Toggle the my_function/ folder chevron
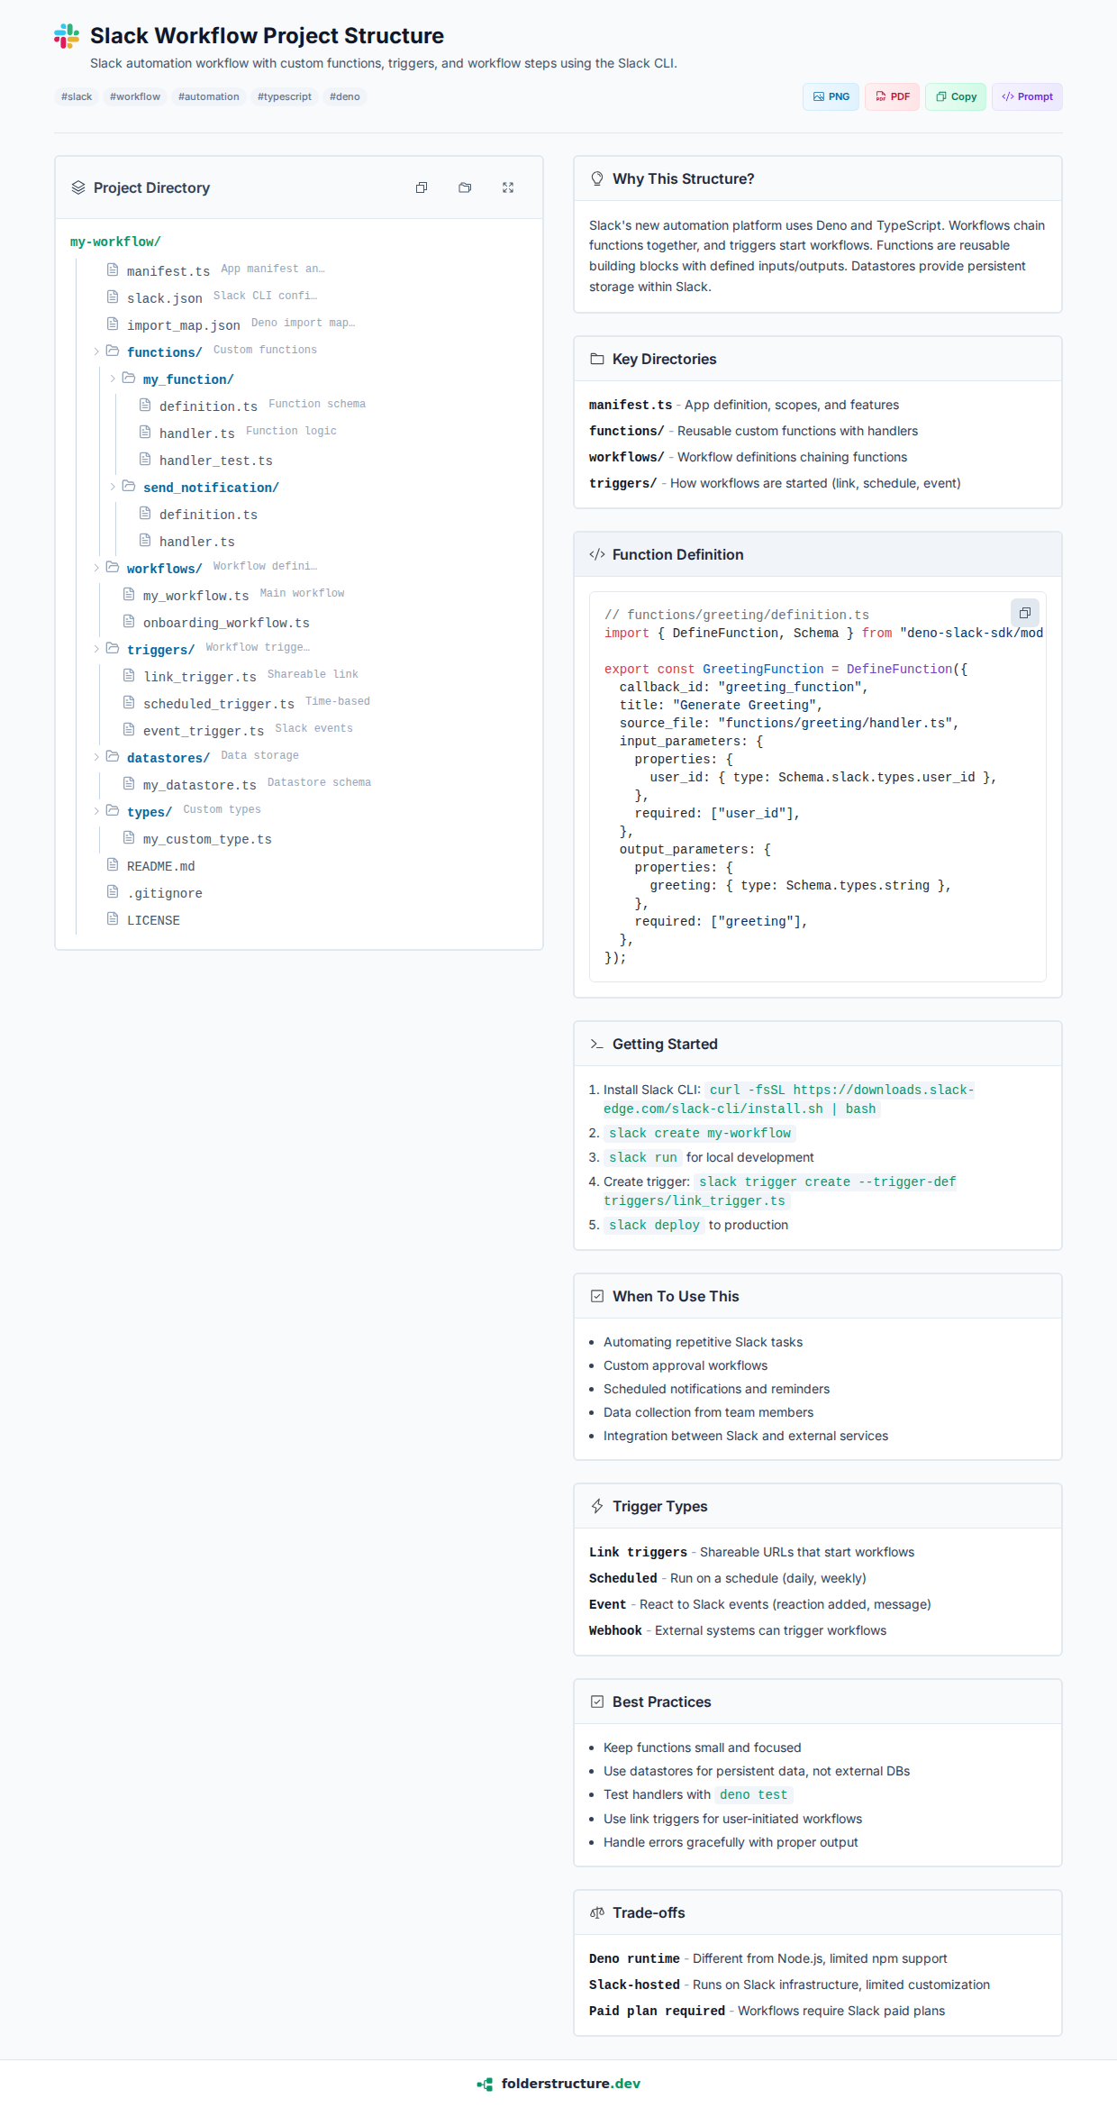 pyautogui.click(x=113, y=379)
